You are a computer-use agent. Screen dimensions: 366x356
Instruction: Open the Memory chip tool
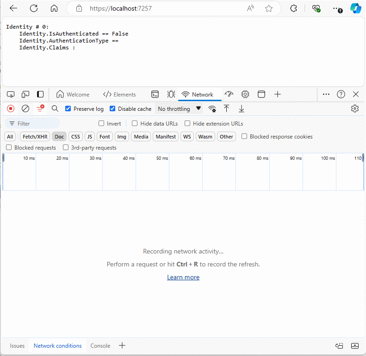point(245,94)
